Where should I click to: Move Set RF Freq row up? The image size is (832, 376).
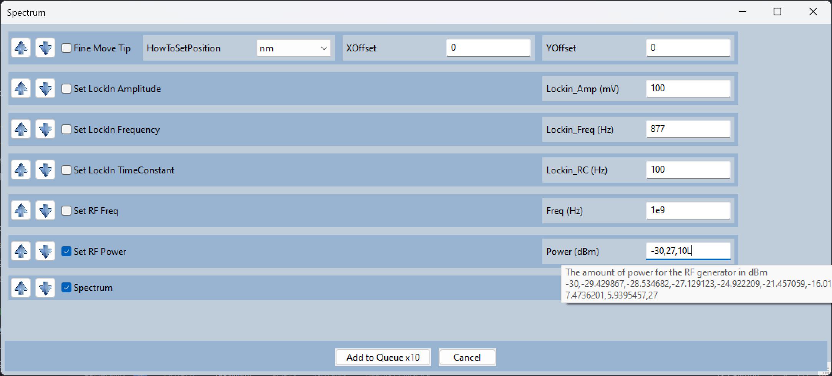[x=21, y=211]
